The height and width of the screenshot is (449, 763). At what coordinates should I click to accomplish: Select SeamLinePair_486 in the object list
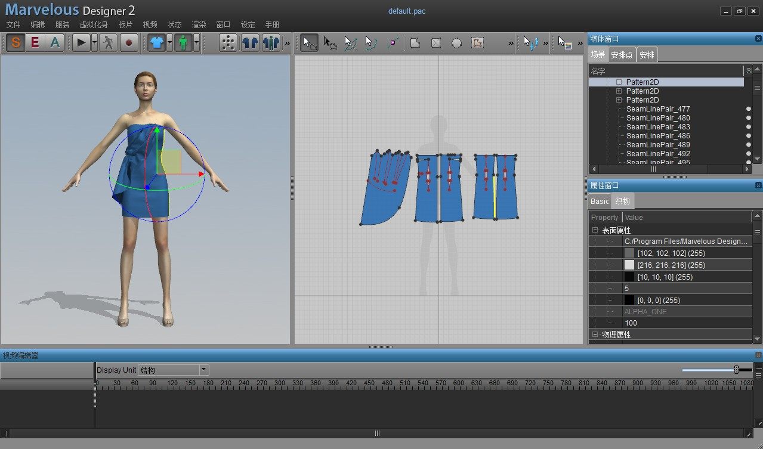tap(658, 136)
